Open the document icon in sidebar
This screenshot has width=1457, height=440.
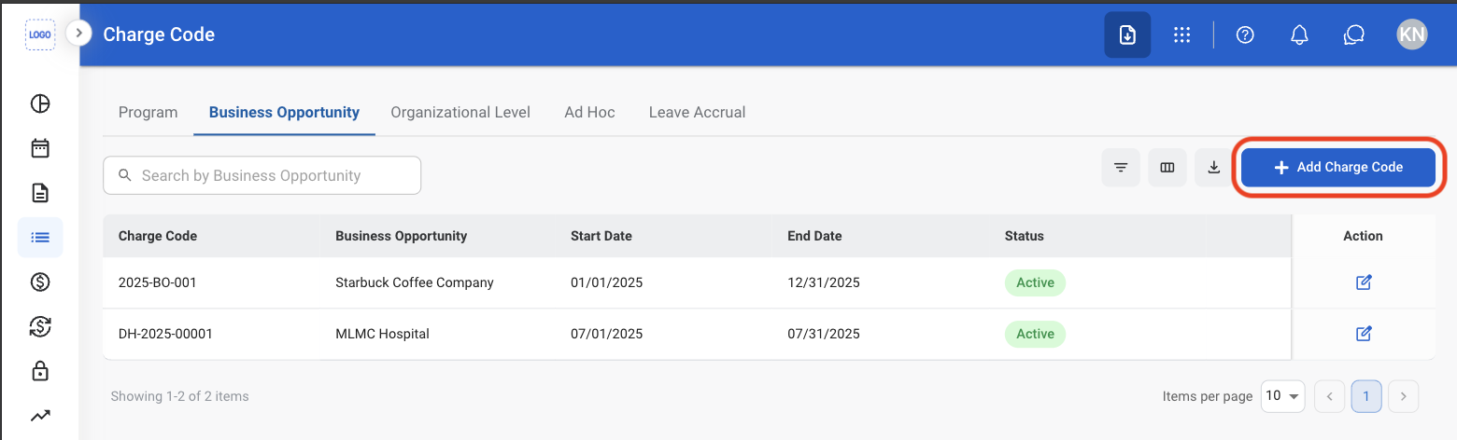click(x=40, y=193)
